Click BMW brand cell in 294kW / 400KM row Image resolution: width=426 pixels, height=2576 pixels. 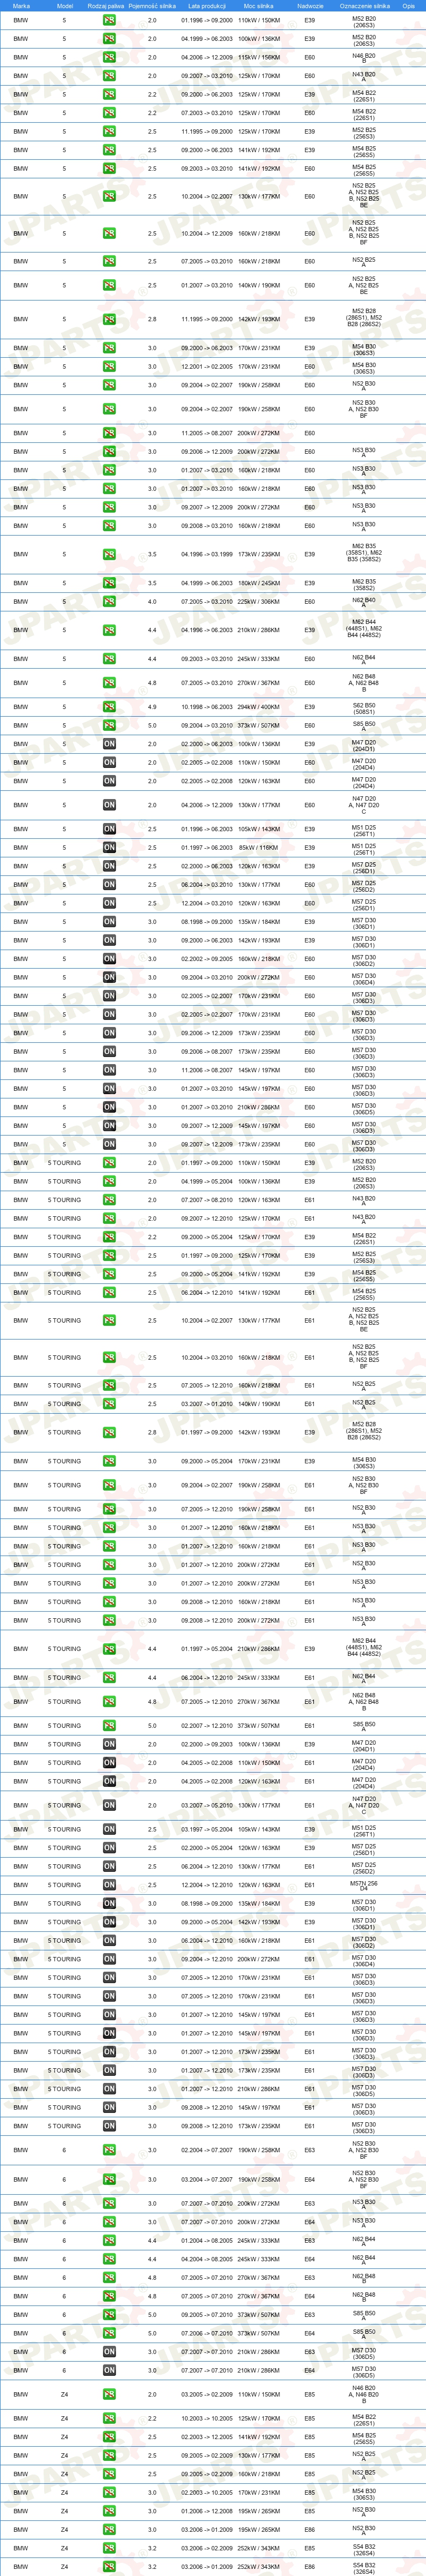(x=21, y=707)
